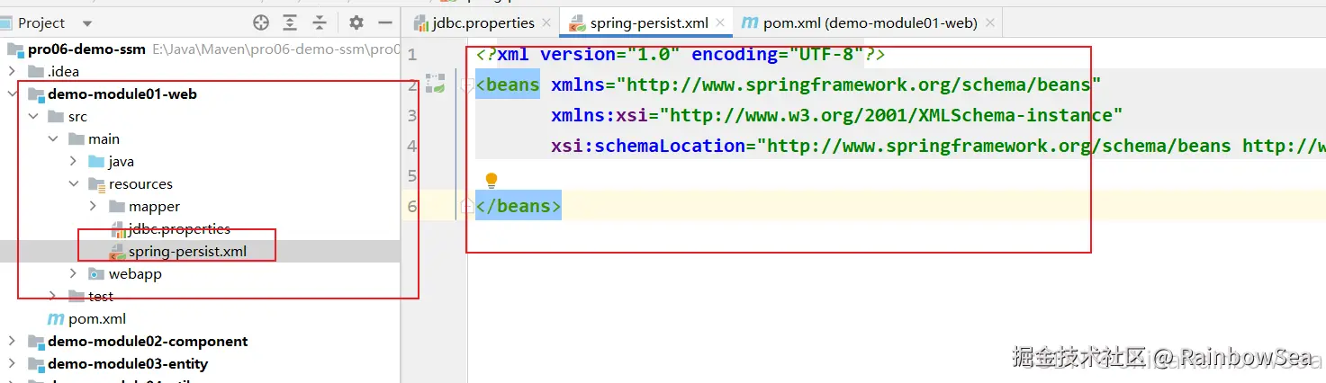This screenshot has width=1326, height=383.
Task: Click the closing </beans> tag
Action: 519,206
